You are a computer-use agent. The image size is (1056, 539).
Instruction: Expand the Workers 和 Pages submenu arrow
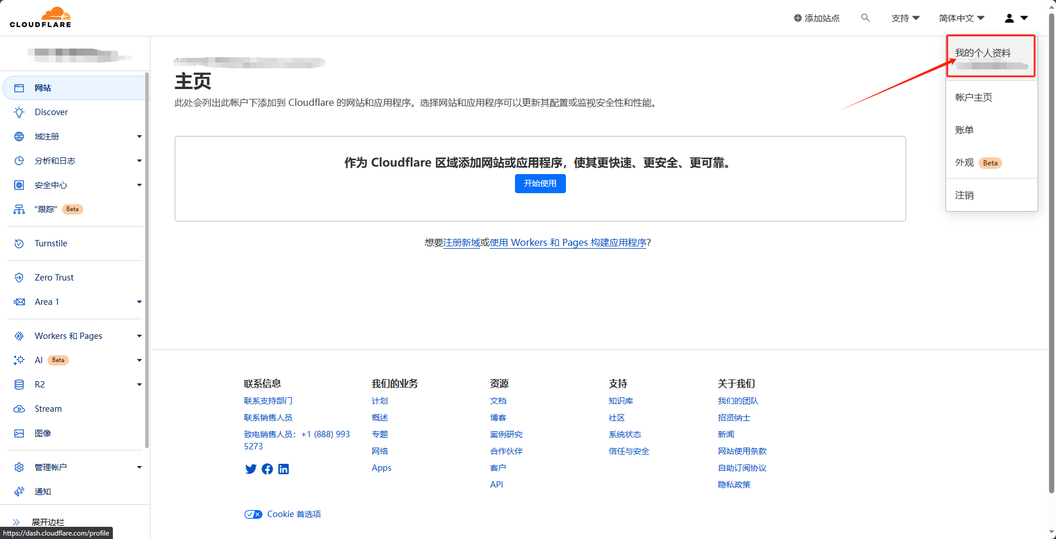pyautogui.click(x=139, y=336)
